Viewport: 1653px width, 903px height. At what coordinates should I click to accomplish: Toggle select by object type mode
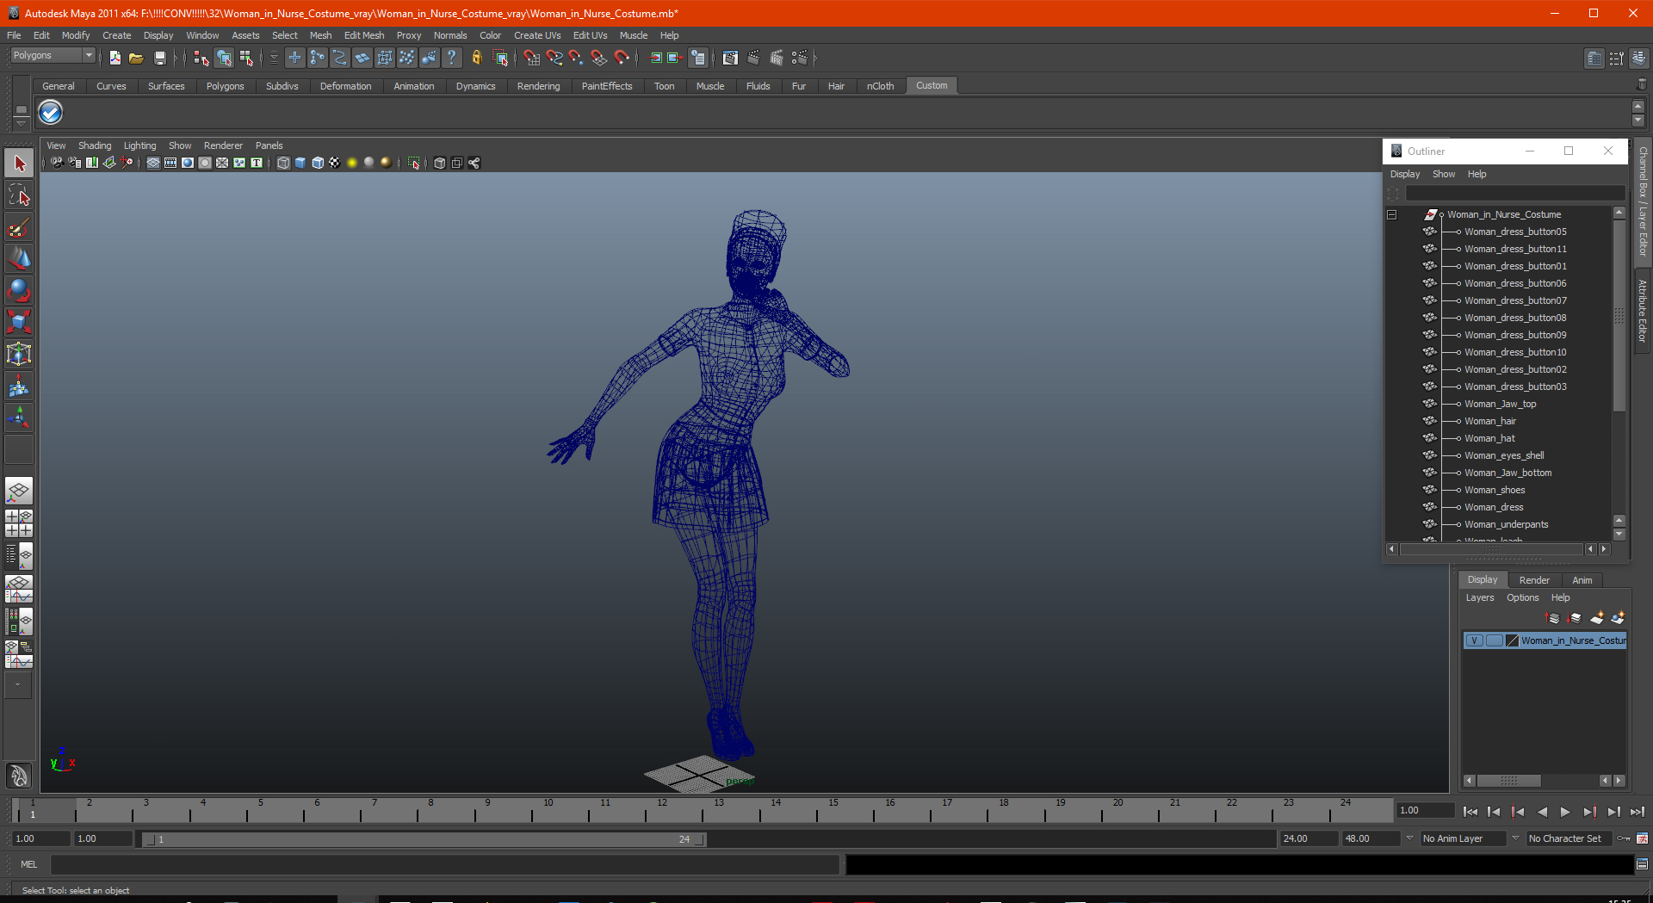click(224, 58)
